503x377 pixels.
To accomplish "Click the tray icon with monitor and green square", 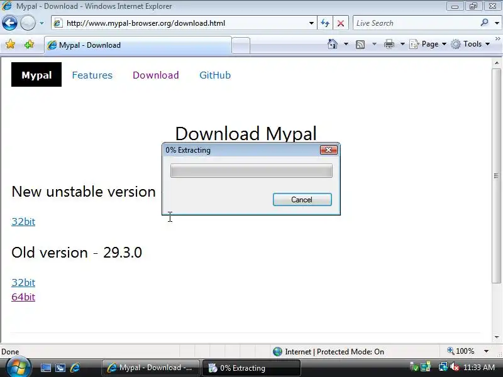I will pyautogui.click(x=426, y=367).
